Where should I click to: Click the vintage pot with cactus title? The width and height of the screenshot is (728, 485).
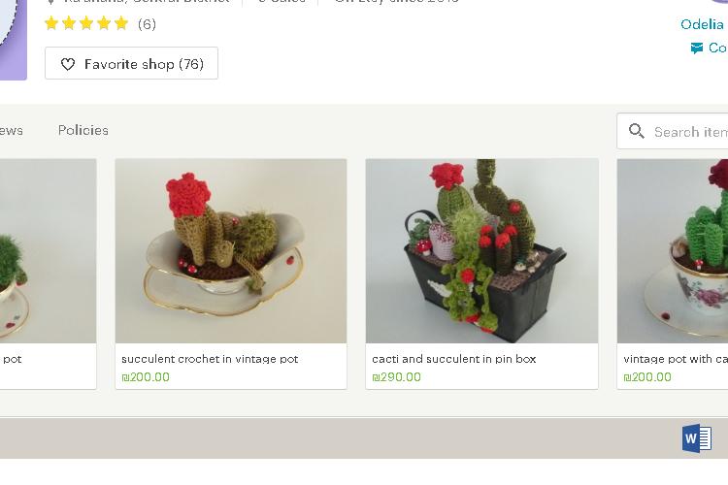click(x=676, y=359)
